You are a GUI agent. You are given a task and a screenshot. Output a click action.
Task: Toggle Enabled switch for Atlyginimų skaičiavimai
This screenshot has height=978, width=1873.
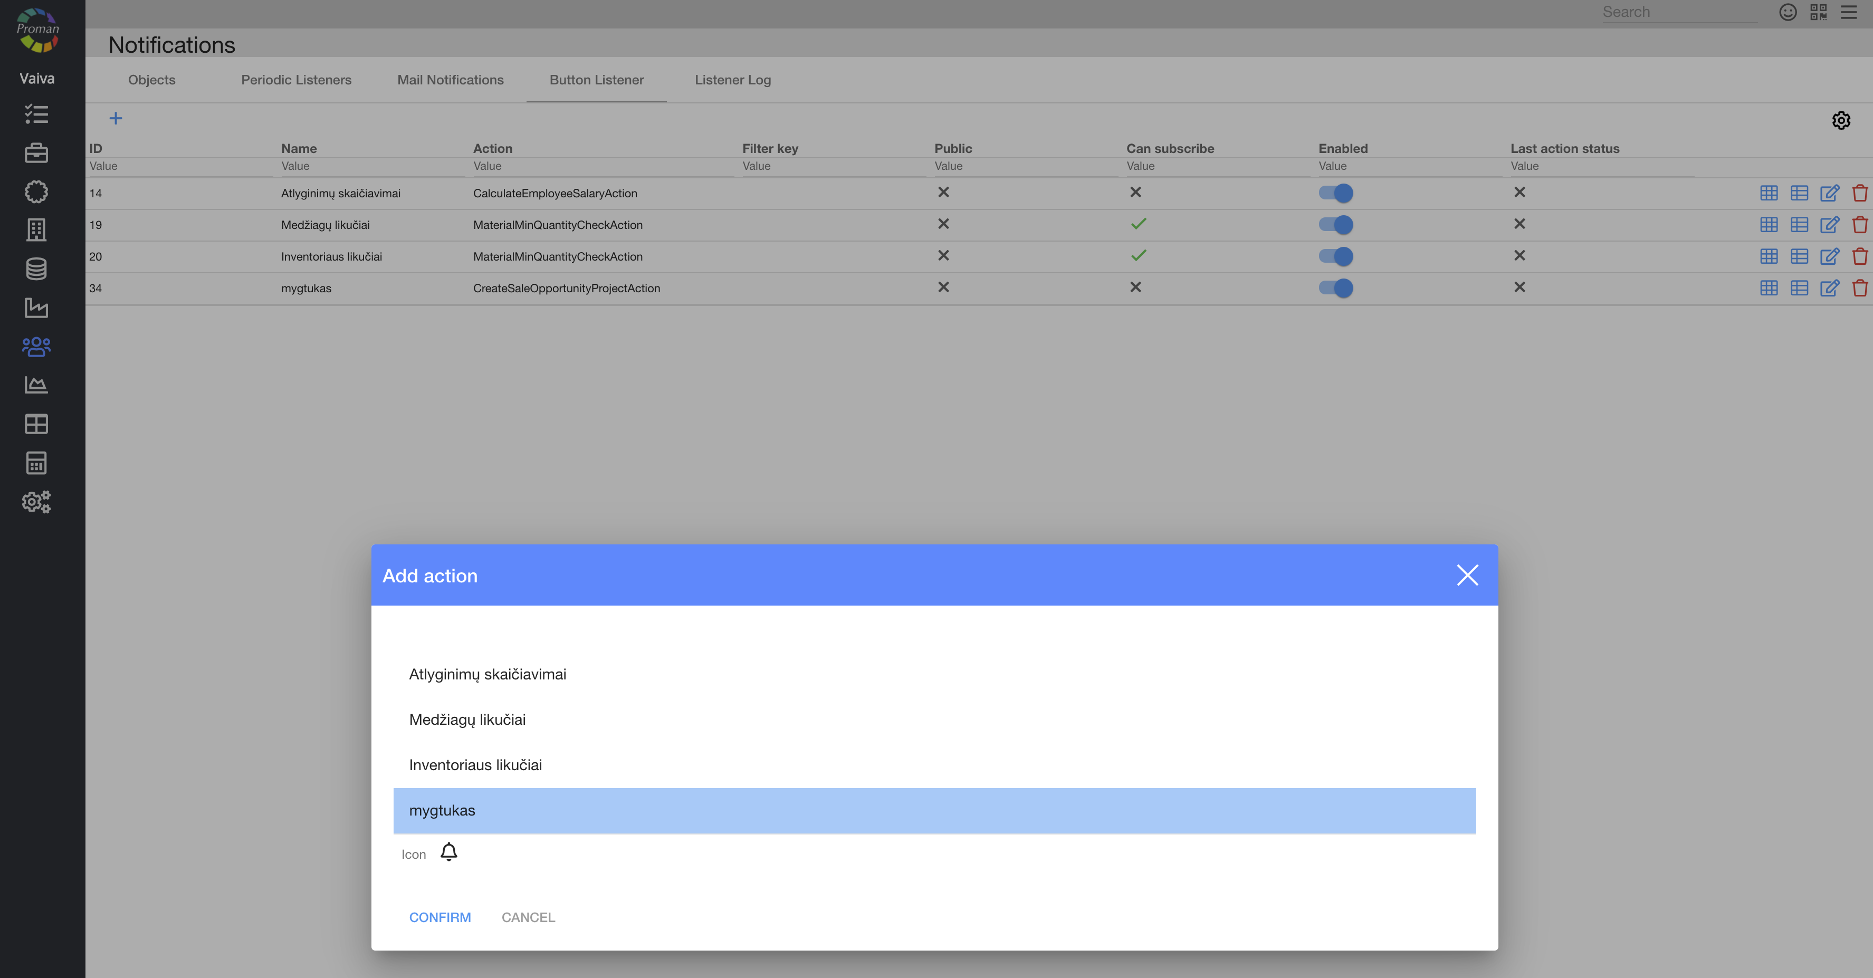1336,194
